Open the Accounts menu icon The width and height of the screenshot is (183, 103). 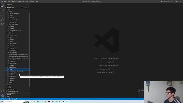pyautogui.click(x=2, y=91)
